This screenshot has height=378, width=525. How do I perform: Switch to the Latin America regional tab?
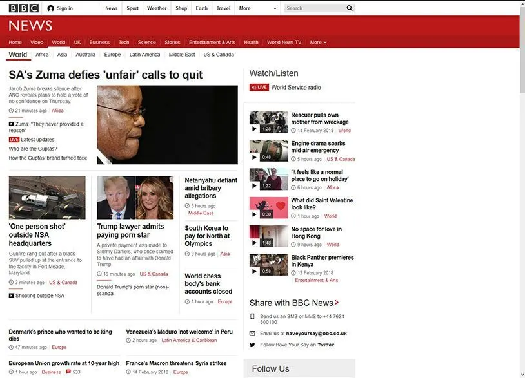144,55
